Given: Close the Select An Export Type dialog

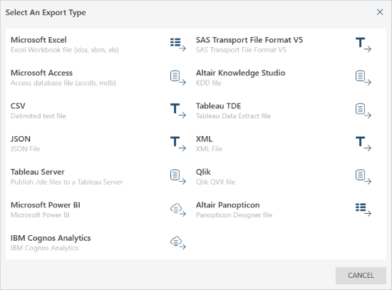Looking at the screenshot, I should tap(380, 12).
